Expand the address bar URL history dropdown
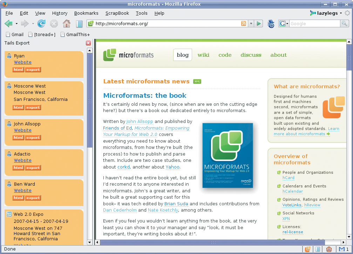 coord(251,23)
